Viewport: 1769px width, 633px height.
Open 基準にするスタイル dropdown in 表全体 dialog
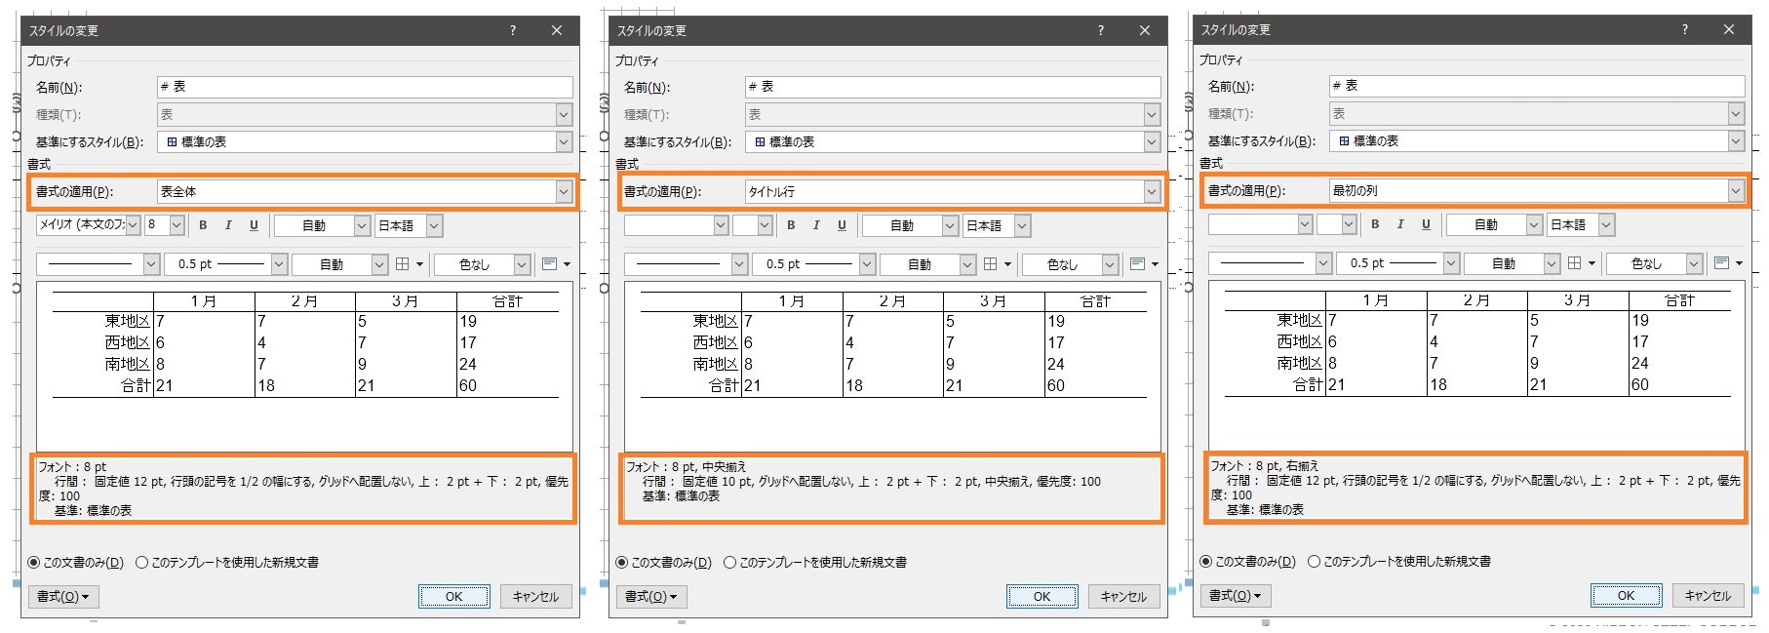pyautogui.click(x=365, y=142)
